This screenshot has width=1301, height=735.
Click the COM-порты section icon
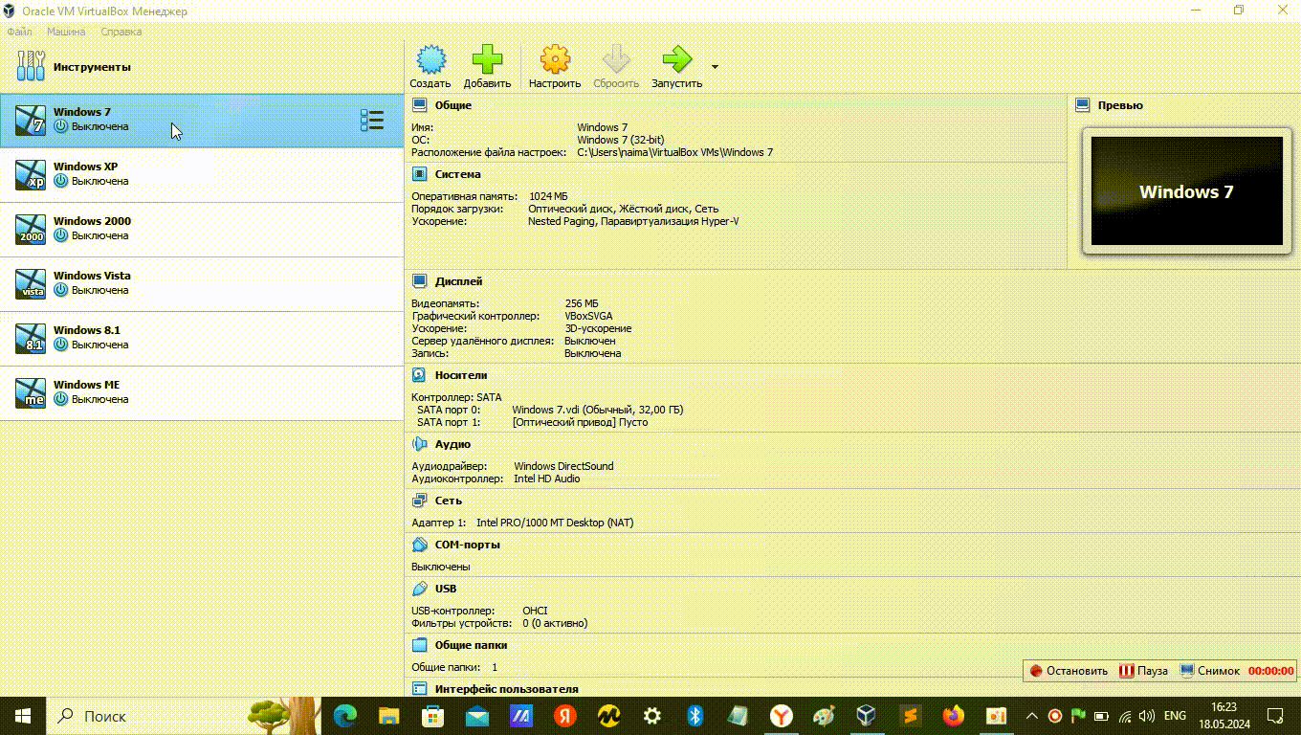pyautogui.click(x=419, y=545)
